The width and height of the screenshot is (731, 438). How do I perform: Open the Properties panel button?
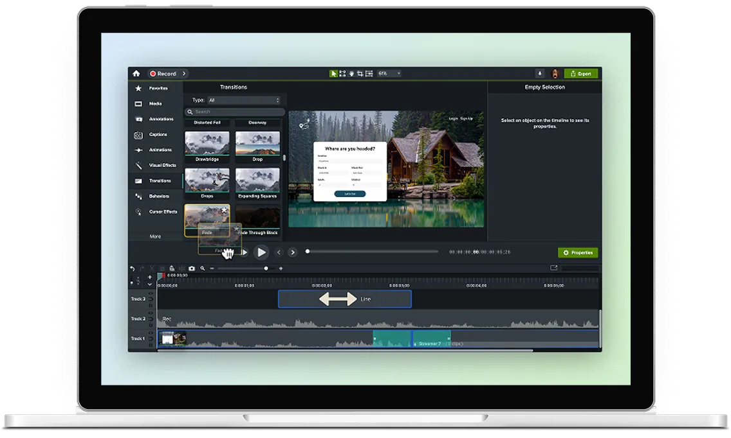point(578,253)
